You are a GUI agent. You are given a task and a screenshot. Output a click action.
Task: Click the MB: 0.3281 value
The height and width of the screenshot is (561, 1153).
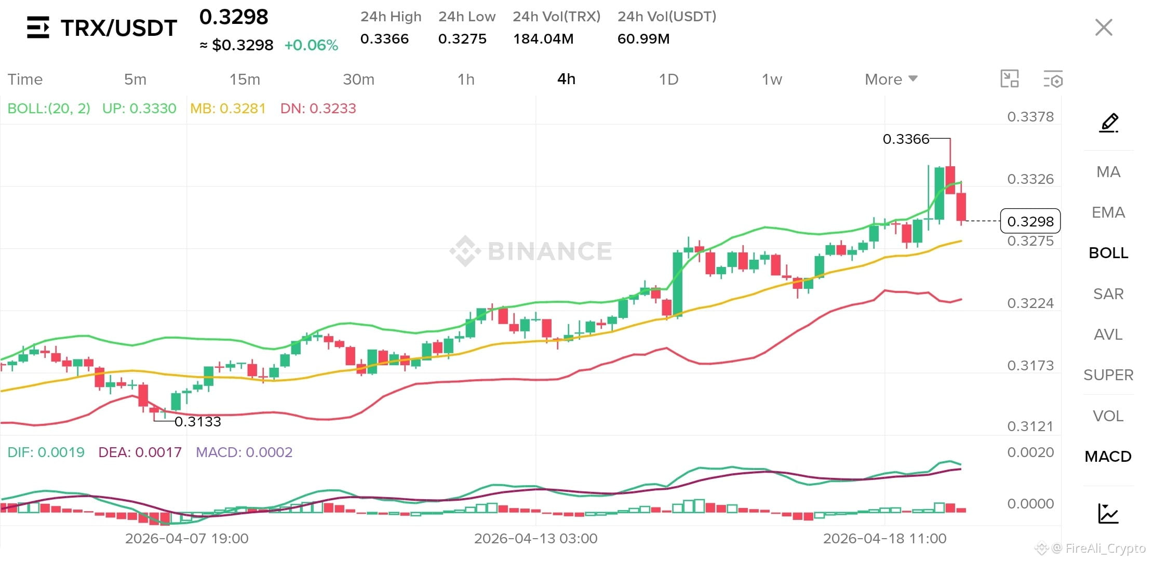227,108
